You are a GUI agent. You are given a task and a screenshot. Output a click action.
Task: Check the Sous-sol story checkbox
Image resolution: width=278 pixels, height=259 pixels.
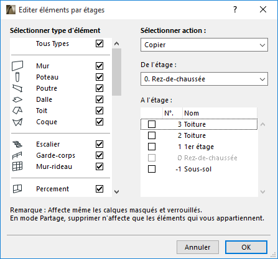[152, 169]
